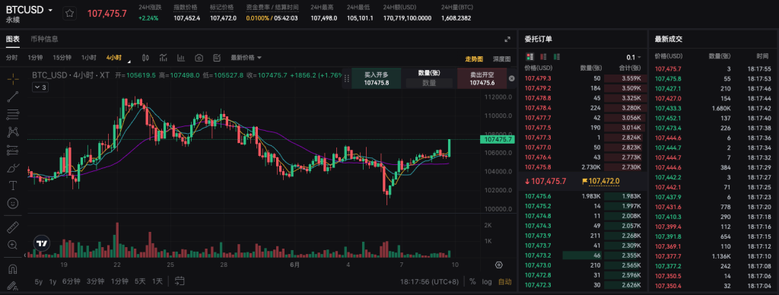Image resolution: width=779 pixels, height=295 pixels.
Task: Switch to the 图表 tab
Action: (12, 40)
